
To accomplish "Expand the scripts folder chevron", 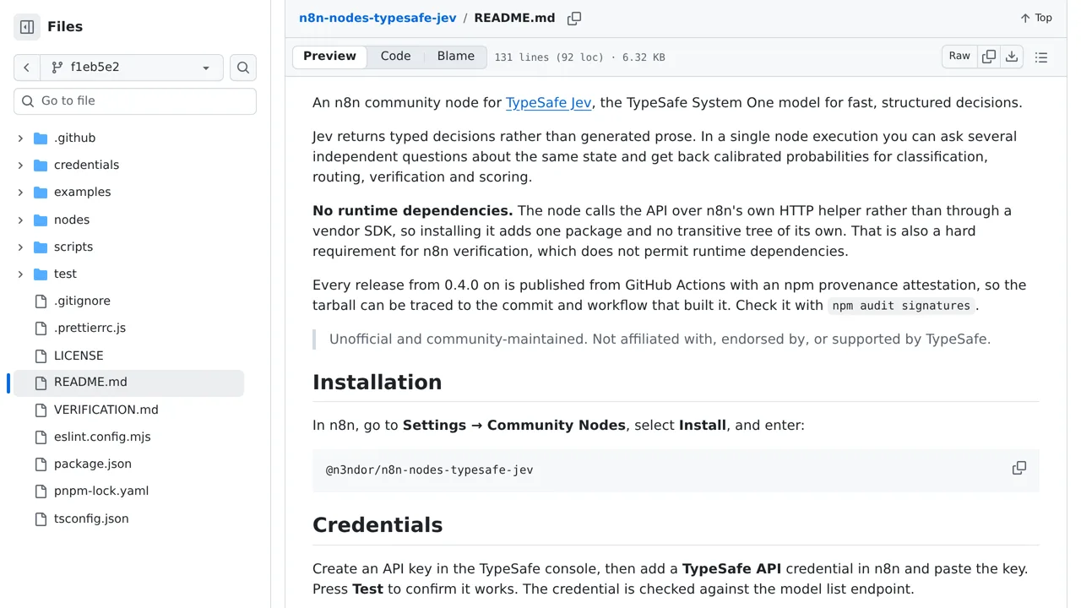I will [x=20, y=247].
